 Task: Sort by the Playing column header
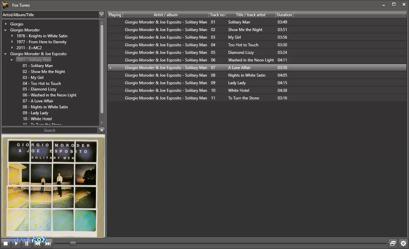115,15
